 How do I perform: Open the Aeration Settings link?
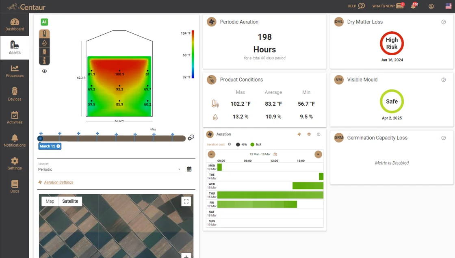(x=58, y=182)
